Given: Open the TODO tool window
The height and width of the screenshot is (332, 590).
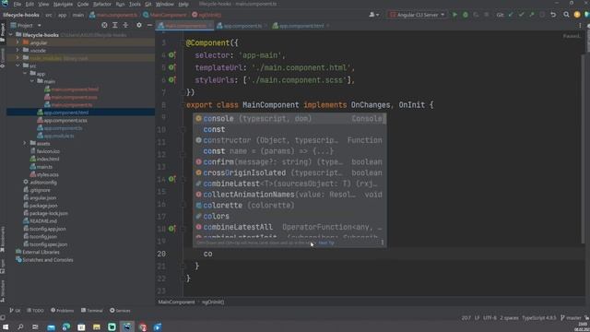Looking at the screenshot, I should click(x=35, y=311).
